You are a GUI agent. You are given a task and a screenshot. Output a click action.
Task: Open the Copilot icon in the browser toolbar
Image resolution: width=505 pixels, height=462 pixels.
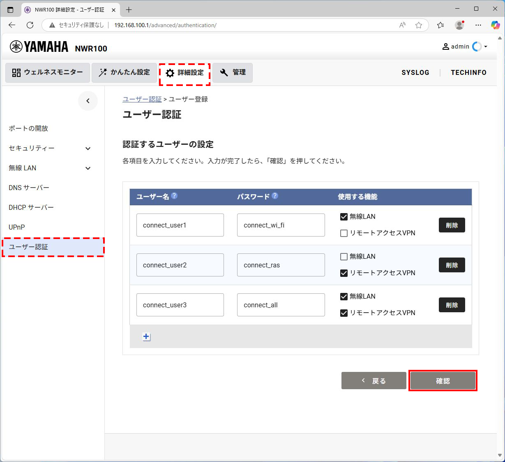495,25
